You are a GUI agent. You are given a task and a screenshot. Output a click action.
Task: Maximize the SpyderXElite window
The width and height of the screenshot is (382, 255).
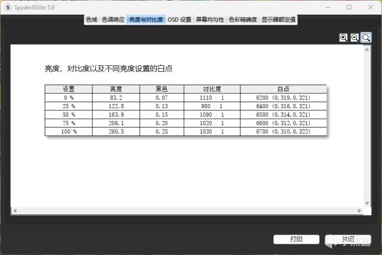tap(349, 7)
